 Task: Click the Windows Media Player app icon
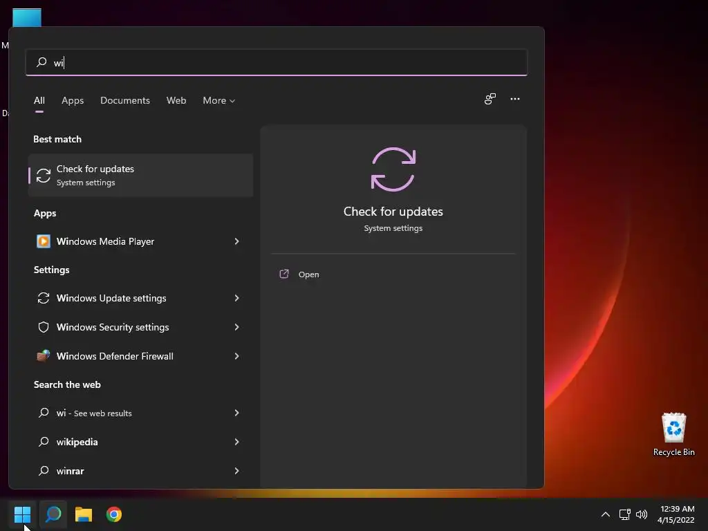tap(44, 241)
